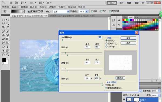Image resolution: width=162 pixels, height=102 pixels.
Task: Open the Actions panel icon
Action: pyautogui.click(x=114, y=25)
